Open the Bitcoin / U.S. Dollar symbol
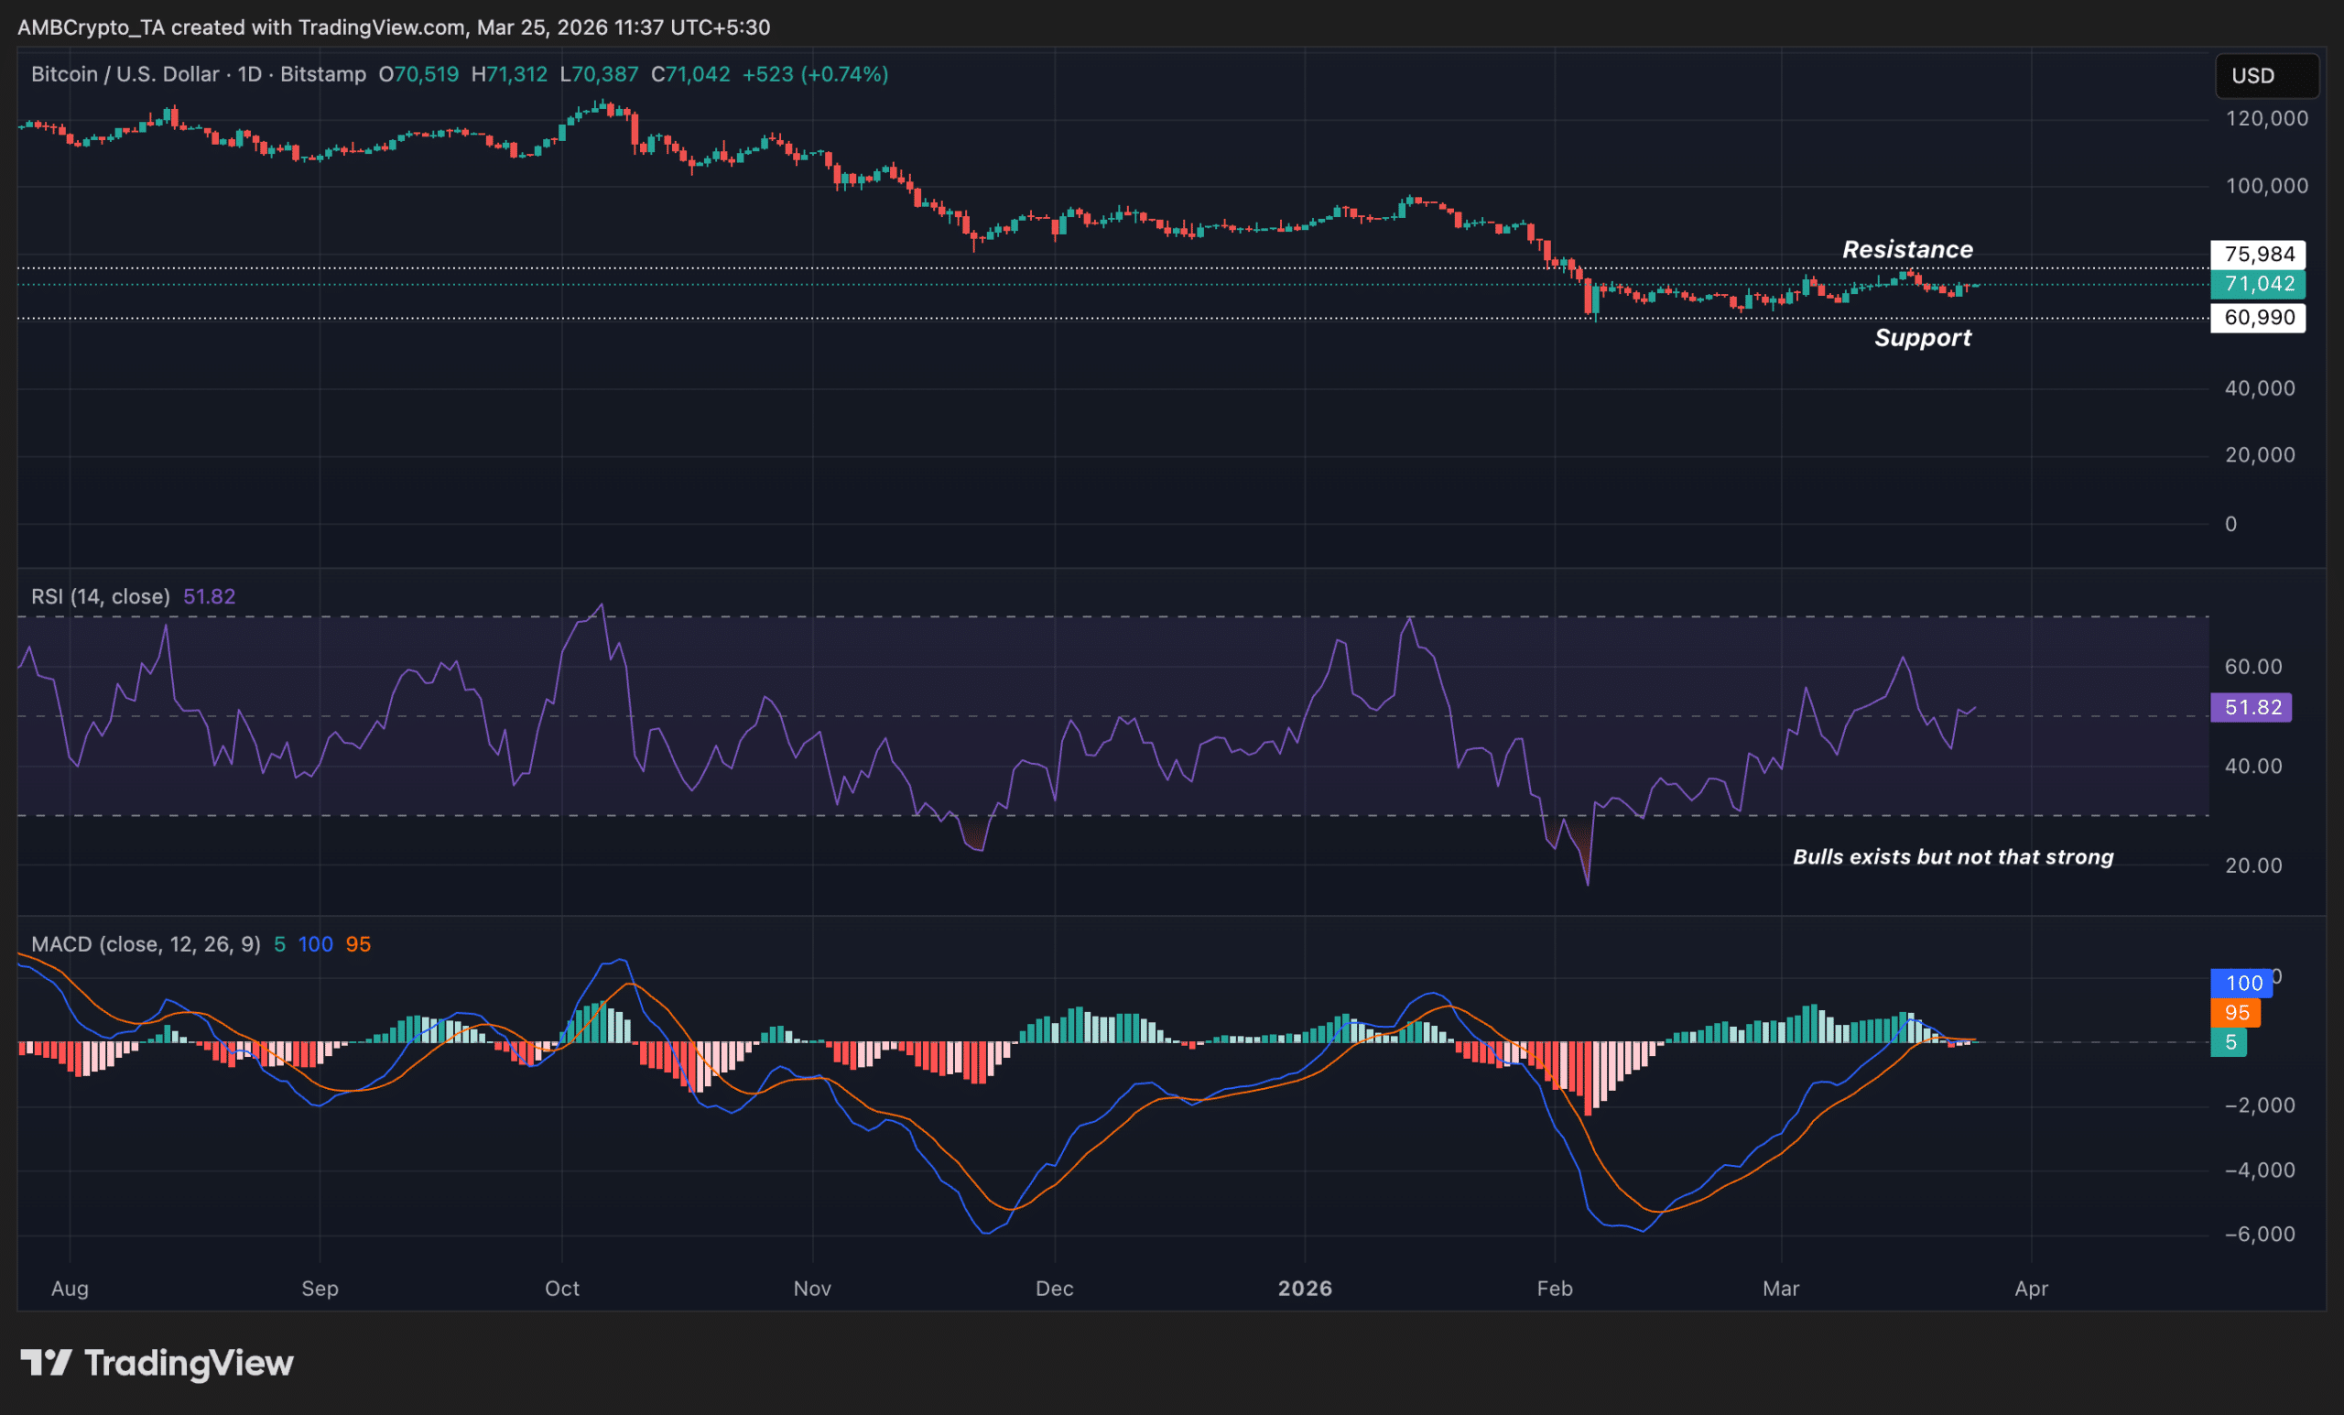The height and width of the screenshot is (1415, 2344). (124, 73)
